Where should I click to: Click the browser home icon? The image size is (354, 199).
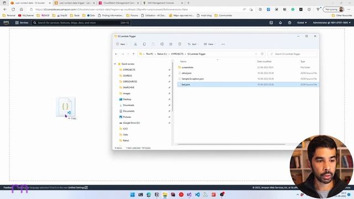22,9
